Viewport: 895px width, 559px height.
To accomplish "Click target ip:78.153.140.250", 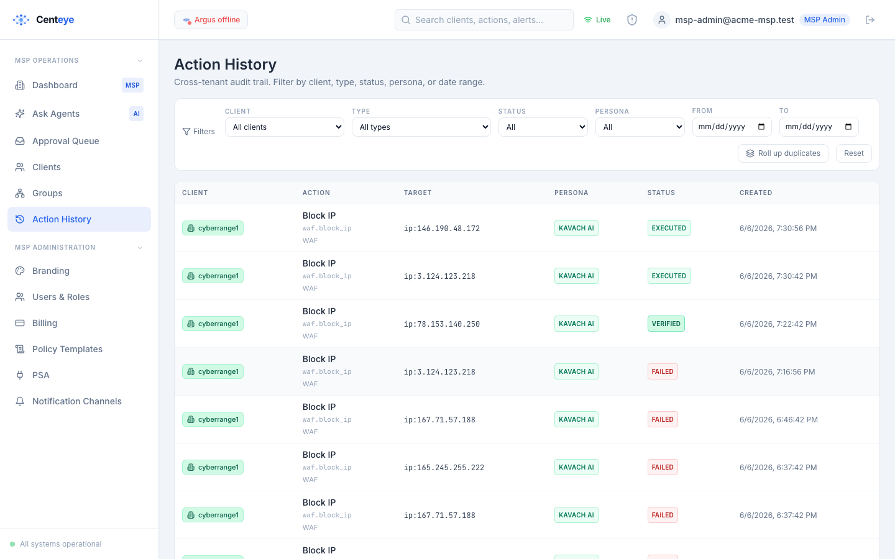I will pyautogui.click(x=442, y=324).
